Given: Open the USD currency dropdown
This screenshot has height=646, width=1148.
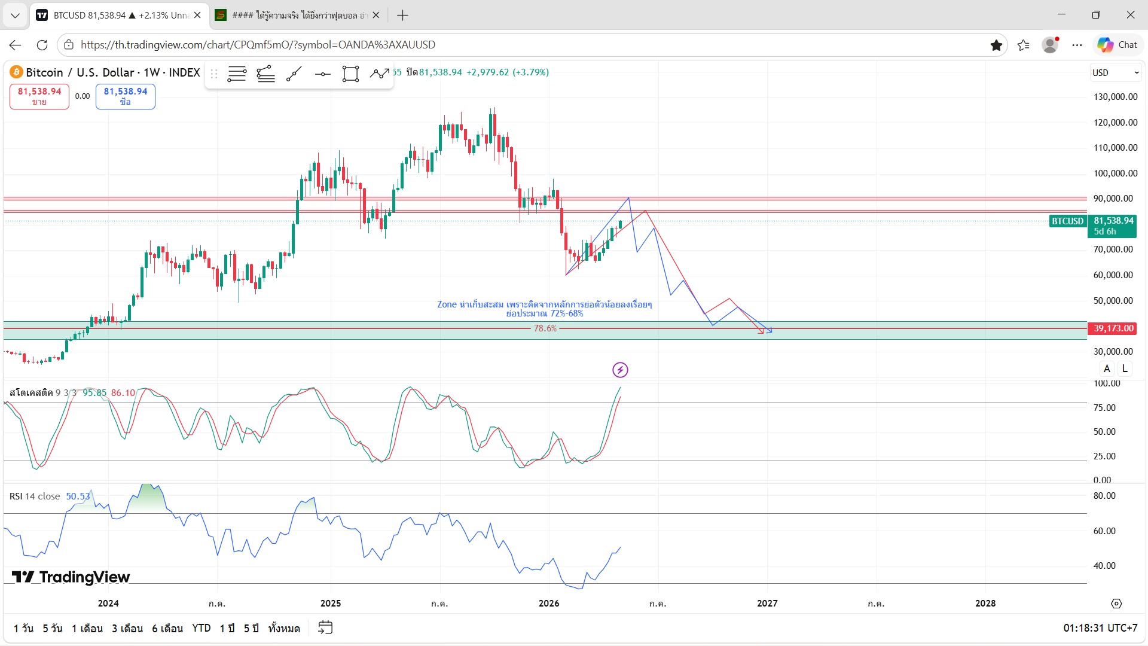Looking at the screenshot, I should [x=1116, y=72].
